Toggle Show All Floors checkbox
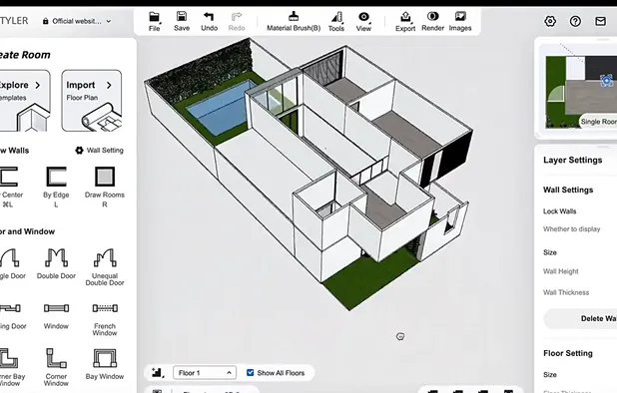617x393 pixels. (251, 373)
